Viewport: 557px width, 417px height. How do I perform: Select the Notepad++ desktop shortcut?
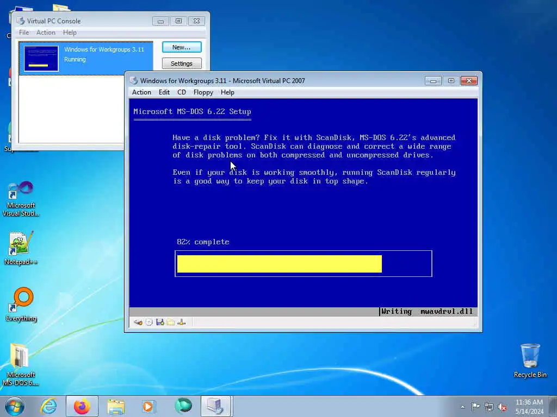pos(21,248)
